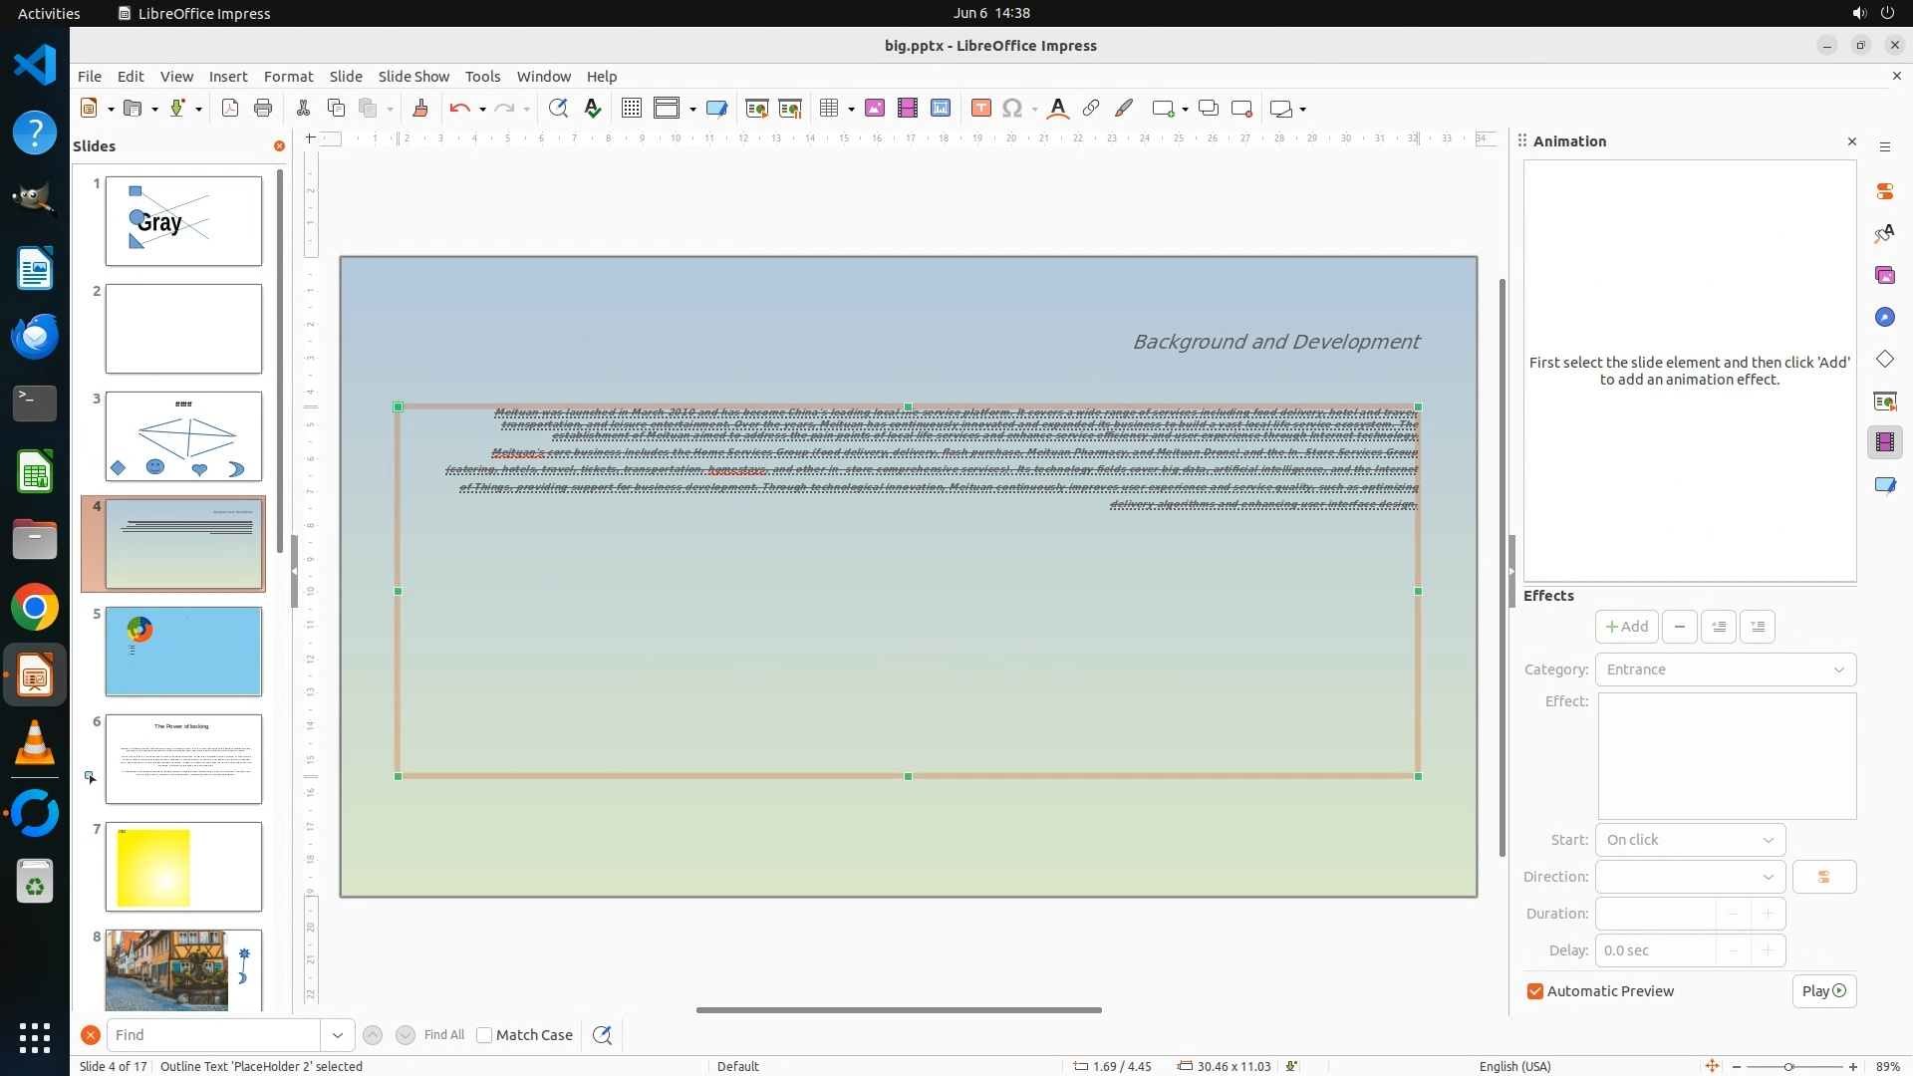The height and width of the screenshot is (1076, 1913).
Task: Select slide 7 thumbnail with yellow gradient
Action: [x=183, y=867]
